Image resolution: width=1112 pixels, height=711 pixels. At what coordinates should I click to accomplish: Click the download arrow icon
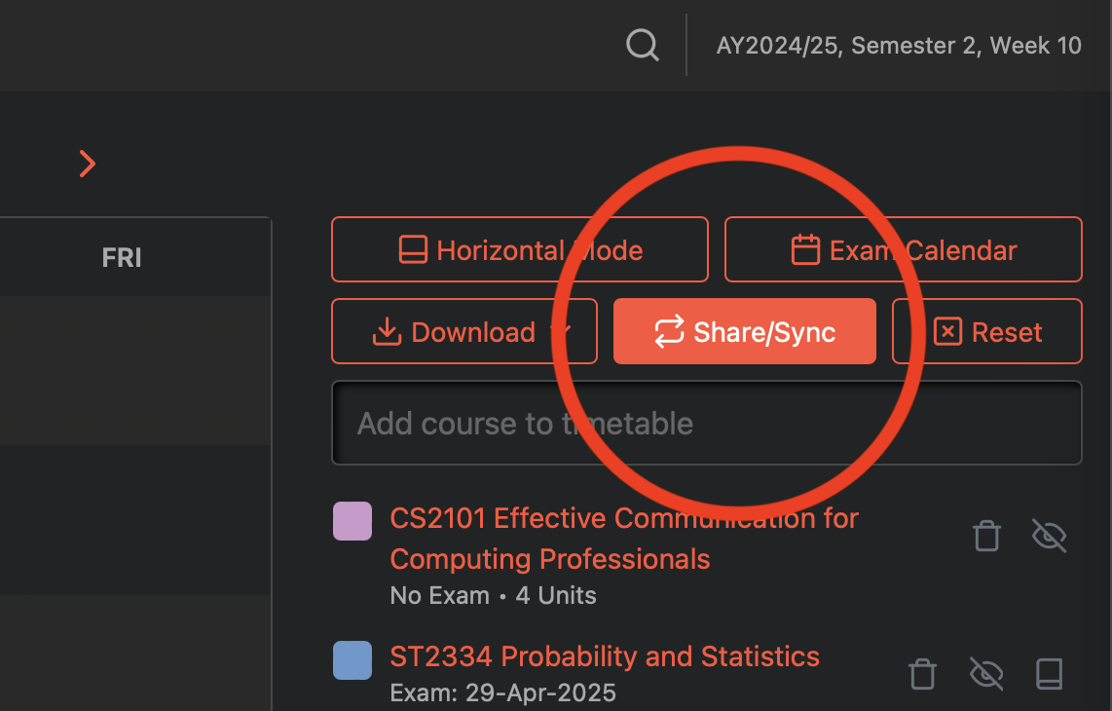point(387,332)
